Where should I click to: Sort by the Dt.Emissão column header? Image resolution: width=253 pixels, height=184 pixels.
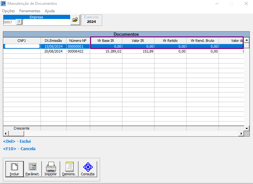[x=53, y=41]
